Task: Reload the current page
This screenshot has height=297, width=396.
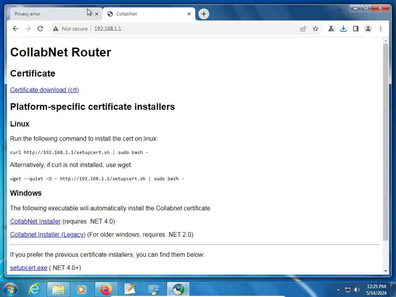Action: click(40, 29)
